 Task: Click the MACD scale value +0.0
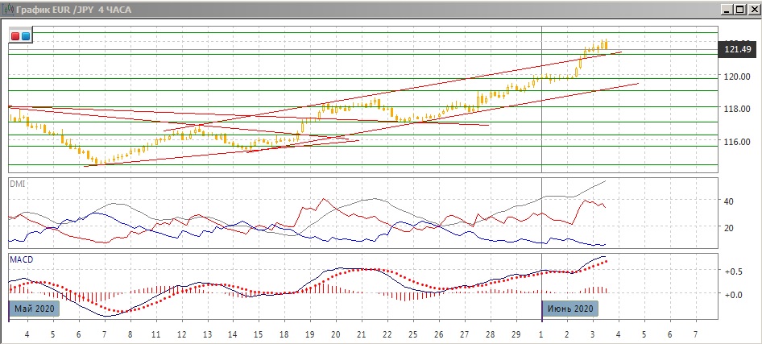[733, 294]
